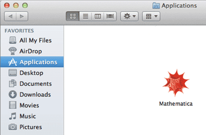206x135 pixels.
Task: Open the gear Action menu
Action: click(x=129, y=16)
